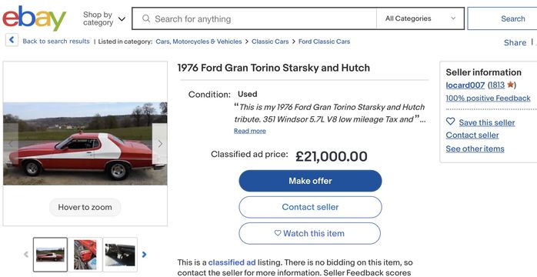Click the back arrow icon beside search results
Screen dimensions: 537x277
[12, 40]
